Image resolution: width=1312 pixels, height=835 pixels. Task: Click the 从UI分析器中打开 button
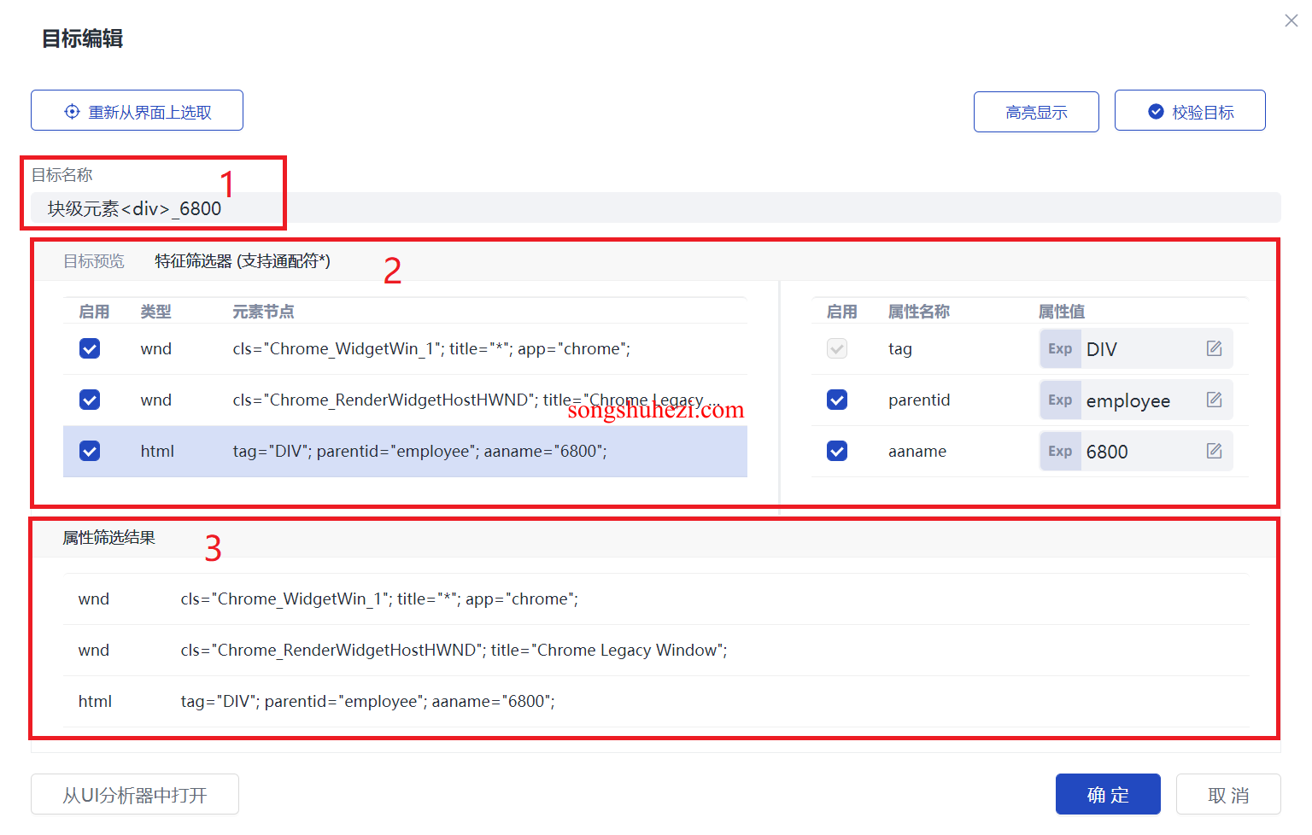point(135,794)
